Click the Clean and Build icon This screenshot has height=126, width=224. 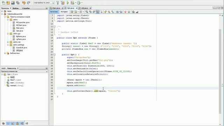pyautogui.click(x=63, y=2)
